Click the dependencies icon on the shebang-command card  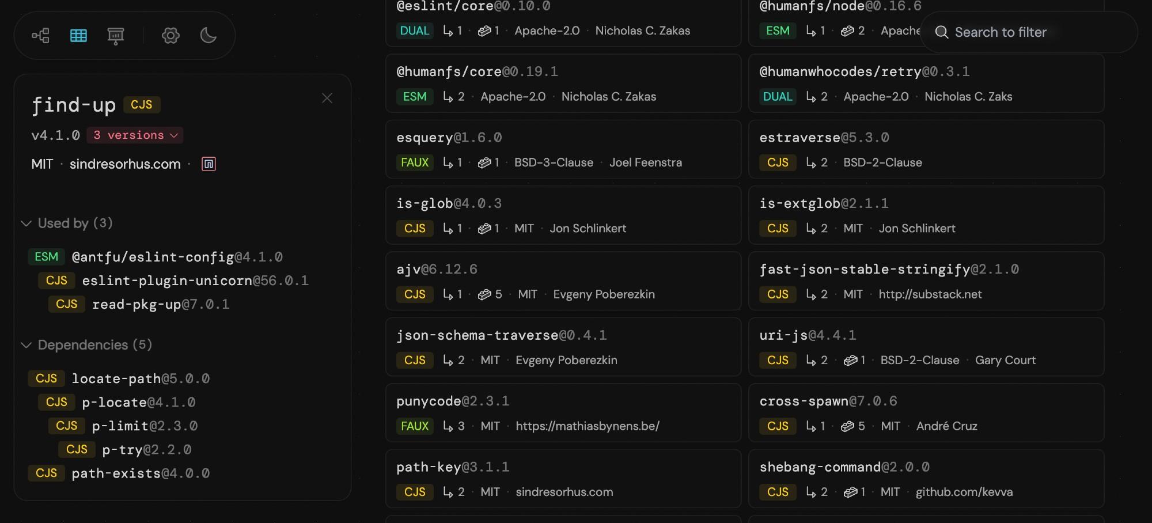click(851, 492)
